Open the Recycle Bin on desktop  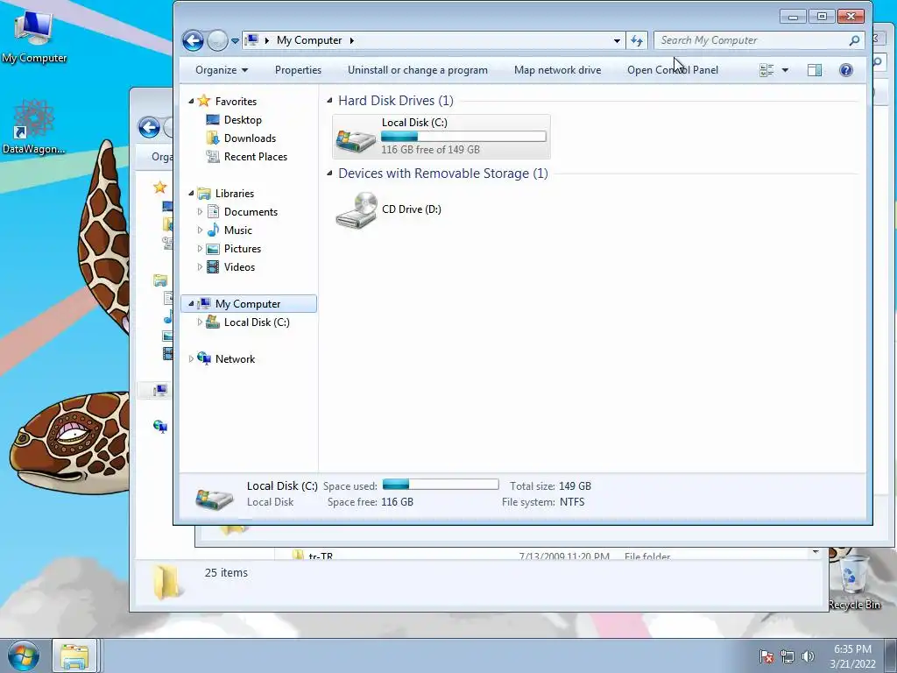(x=855, y=581)
